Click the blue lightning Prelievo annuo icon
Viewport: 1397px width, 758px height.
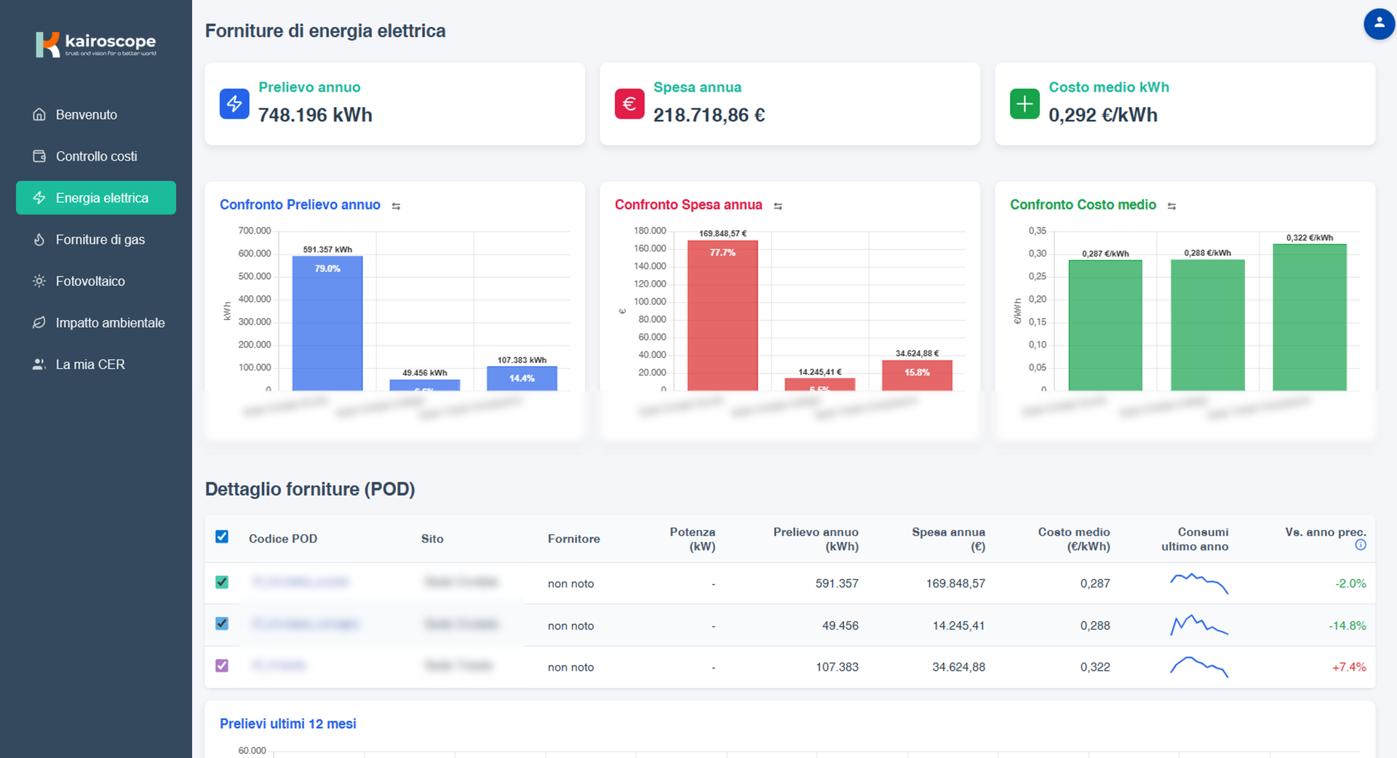[234, 104]
